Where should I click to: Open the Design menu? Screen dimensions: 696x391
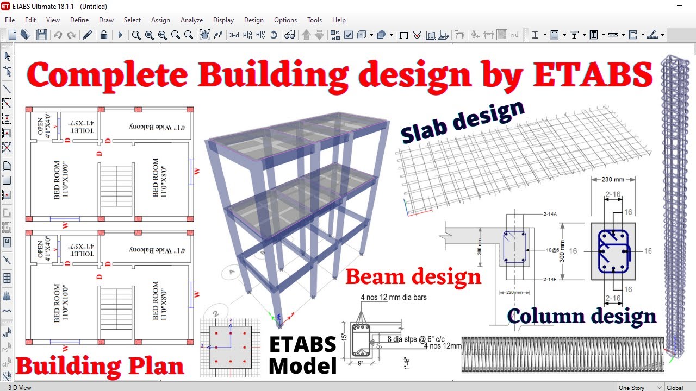point(254,20)
